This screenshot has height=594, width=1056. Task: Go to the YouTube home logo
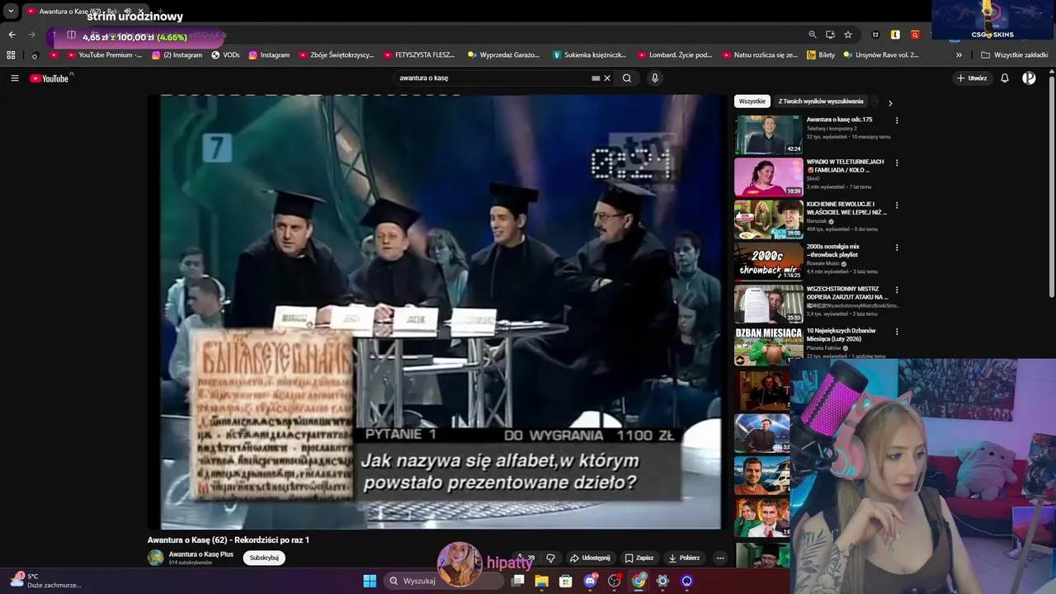[49, 78]
